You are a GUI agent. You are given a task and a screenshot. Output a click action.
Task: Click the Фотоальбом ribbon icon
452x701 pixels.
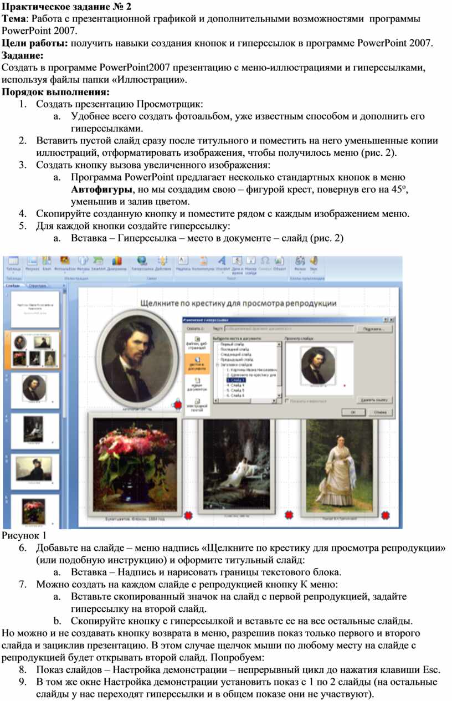pyautogui.click(x=65, y=264)
